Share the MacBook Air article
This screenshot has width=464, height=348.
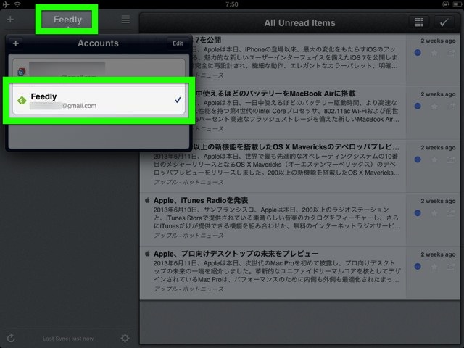[451, 107]
